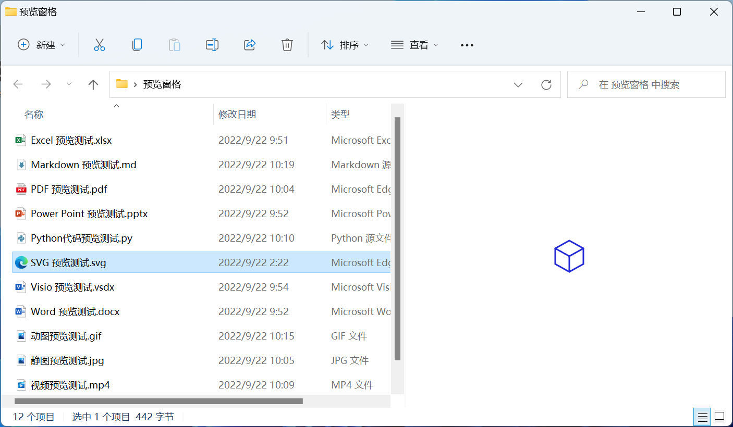Click 预览窗格 breadcrumb in address bar
This screenshot has width=733, height=427.
point(162,84)
